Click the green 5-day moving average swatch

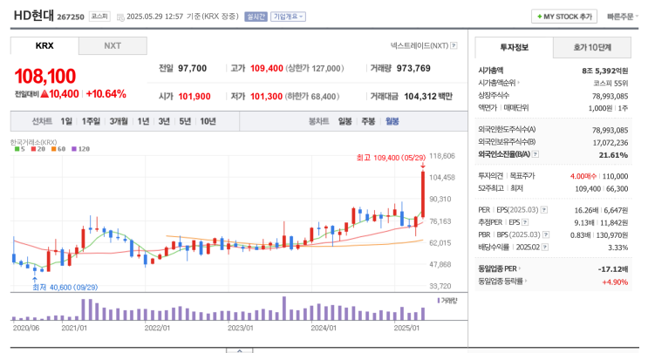pyautogui.click(x=17, y=149)
